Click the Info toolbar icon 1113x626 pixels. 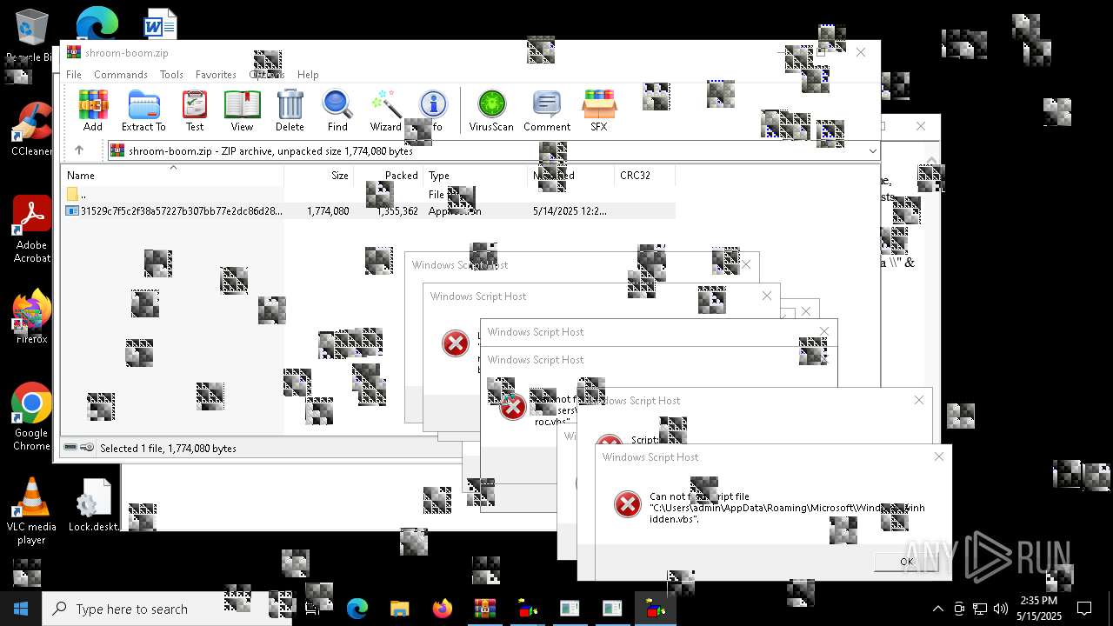tap(433, 110)
